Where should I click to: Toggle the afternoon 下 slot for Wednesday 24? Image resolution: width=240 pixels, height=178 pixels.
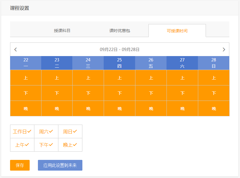(88, 93)
